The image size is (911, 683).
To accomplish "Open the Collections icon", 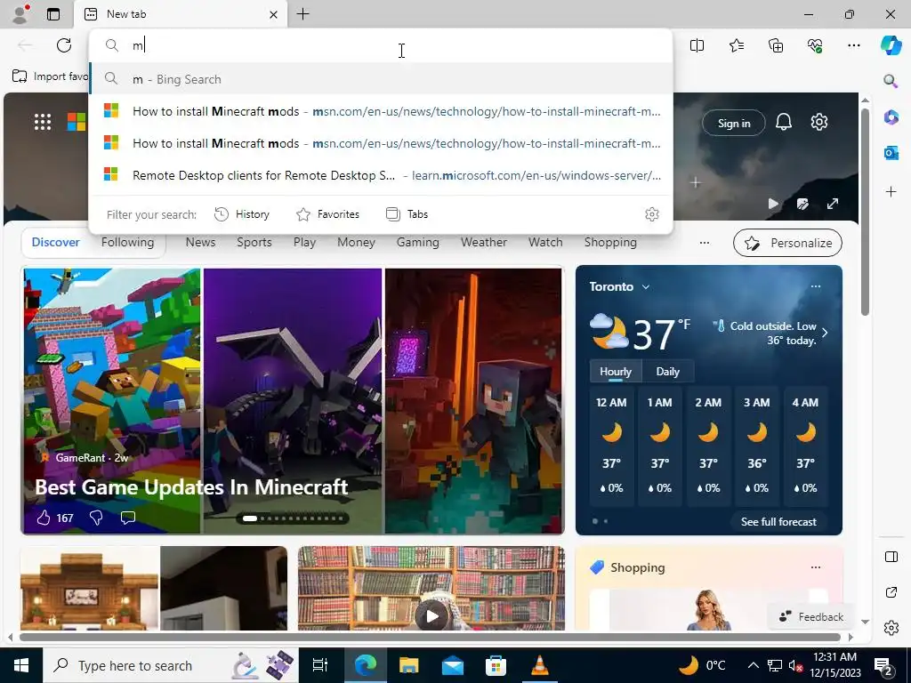I will pos(776,45).
